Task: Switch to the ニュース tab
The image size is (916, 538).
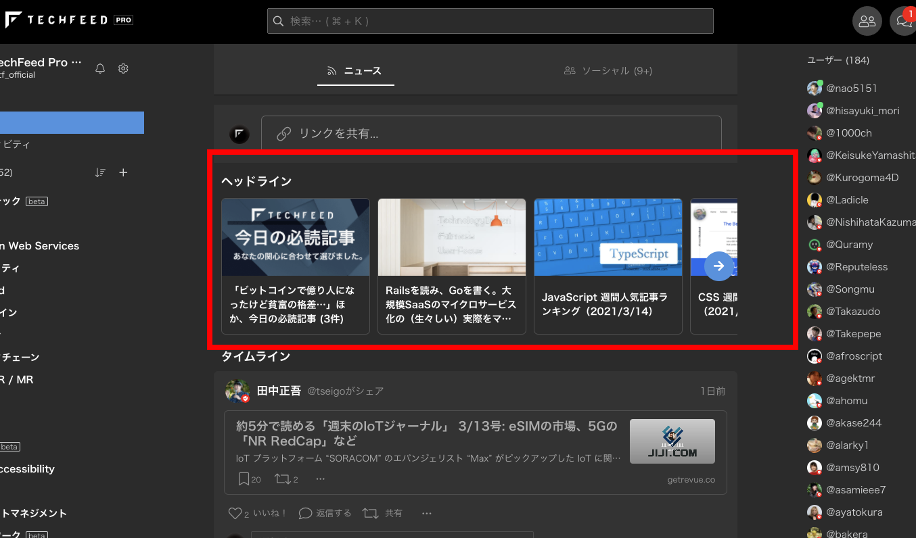Action: coord(356,71)
